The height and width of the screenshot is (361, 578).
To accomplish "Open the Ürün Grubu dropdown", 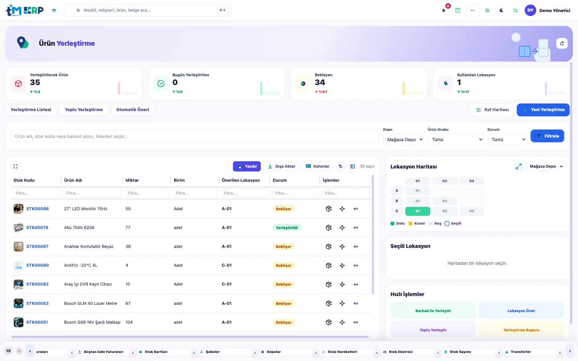I will (456, 140).
